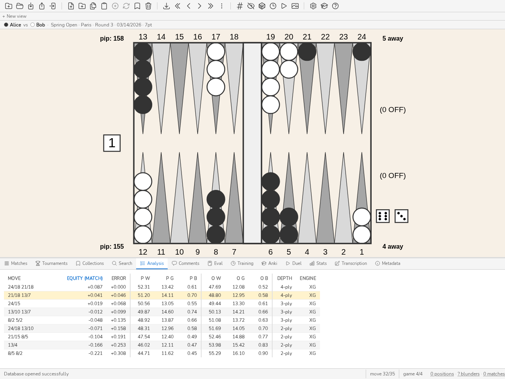
Task: Select the 24/18 21/18 move row
Action: click(162, 287)
